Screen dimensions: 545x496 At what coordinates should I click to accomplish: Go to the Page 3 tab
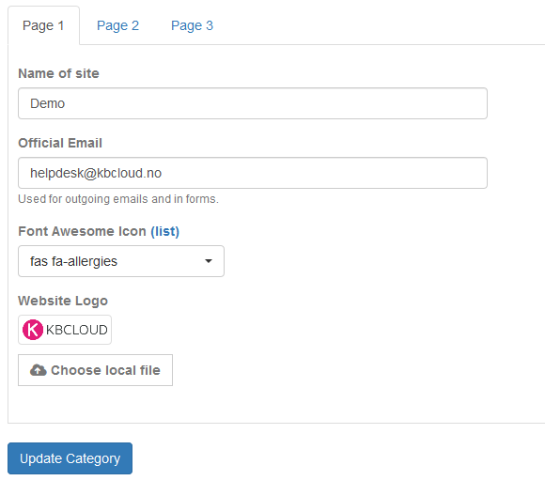192,25
